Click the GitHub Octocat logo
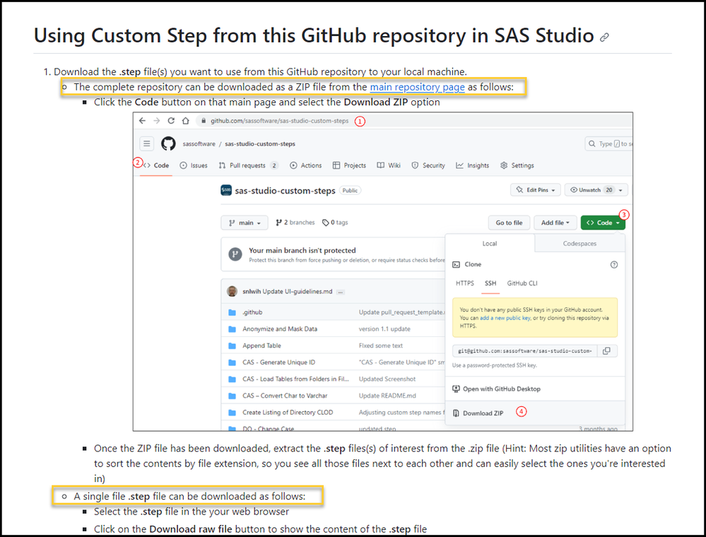The height and width of the screenshot is (537, 706). point(168,143)
